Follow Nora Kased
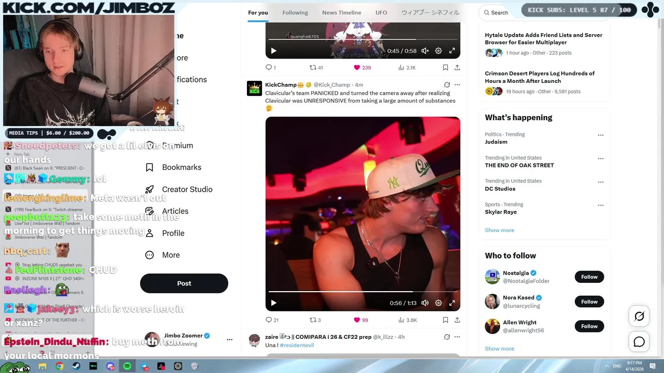This screenshot has height=373, width=664. [x=589, y=302]
